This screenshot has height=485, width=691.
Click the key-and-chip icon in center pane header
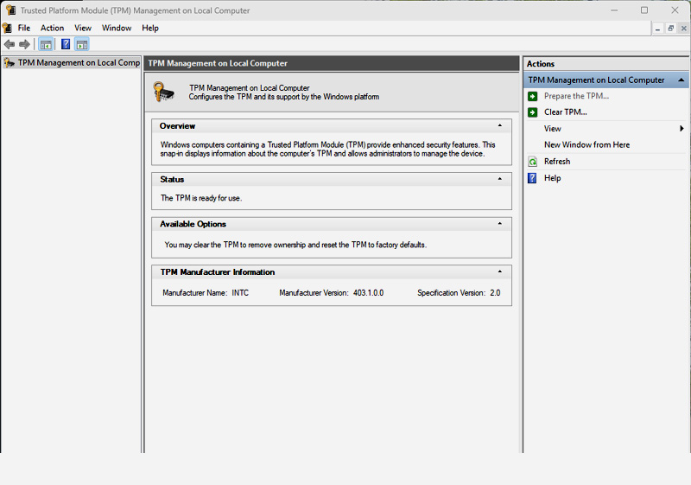pyautogui.click(x=163, y=92)
